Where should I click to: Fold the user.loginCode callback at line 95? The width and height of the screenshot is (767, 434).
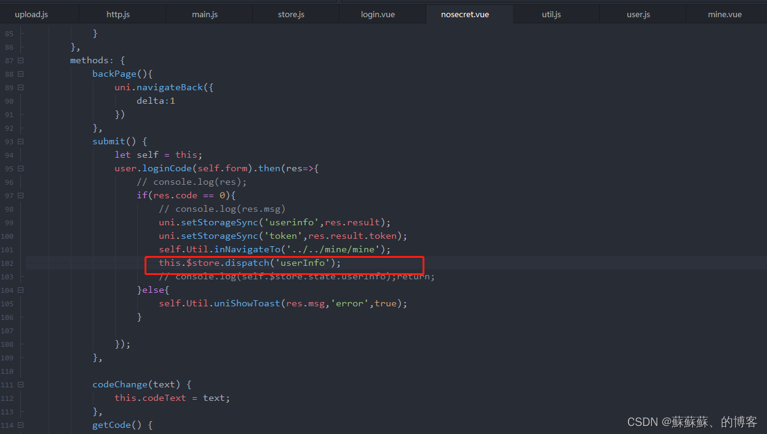click(x=21, y=168)
